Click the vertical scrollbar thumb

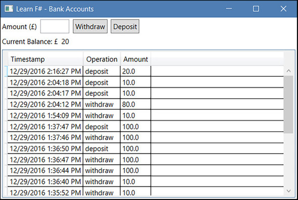click(x=288, y=104)
